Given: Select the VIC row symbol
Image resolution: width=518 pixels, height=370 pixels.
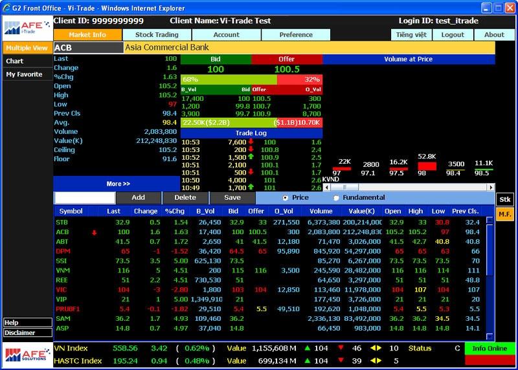Looking at the screenshot, I should 61,290.
